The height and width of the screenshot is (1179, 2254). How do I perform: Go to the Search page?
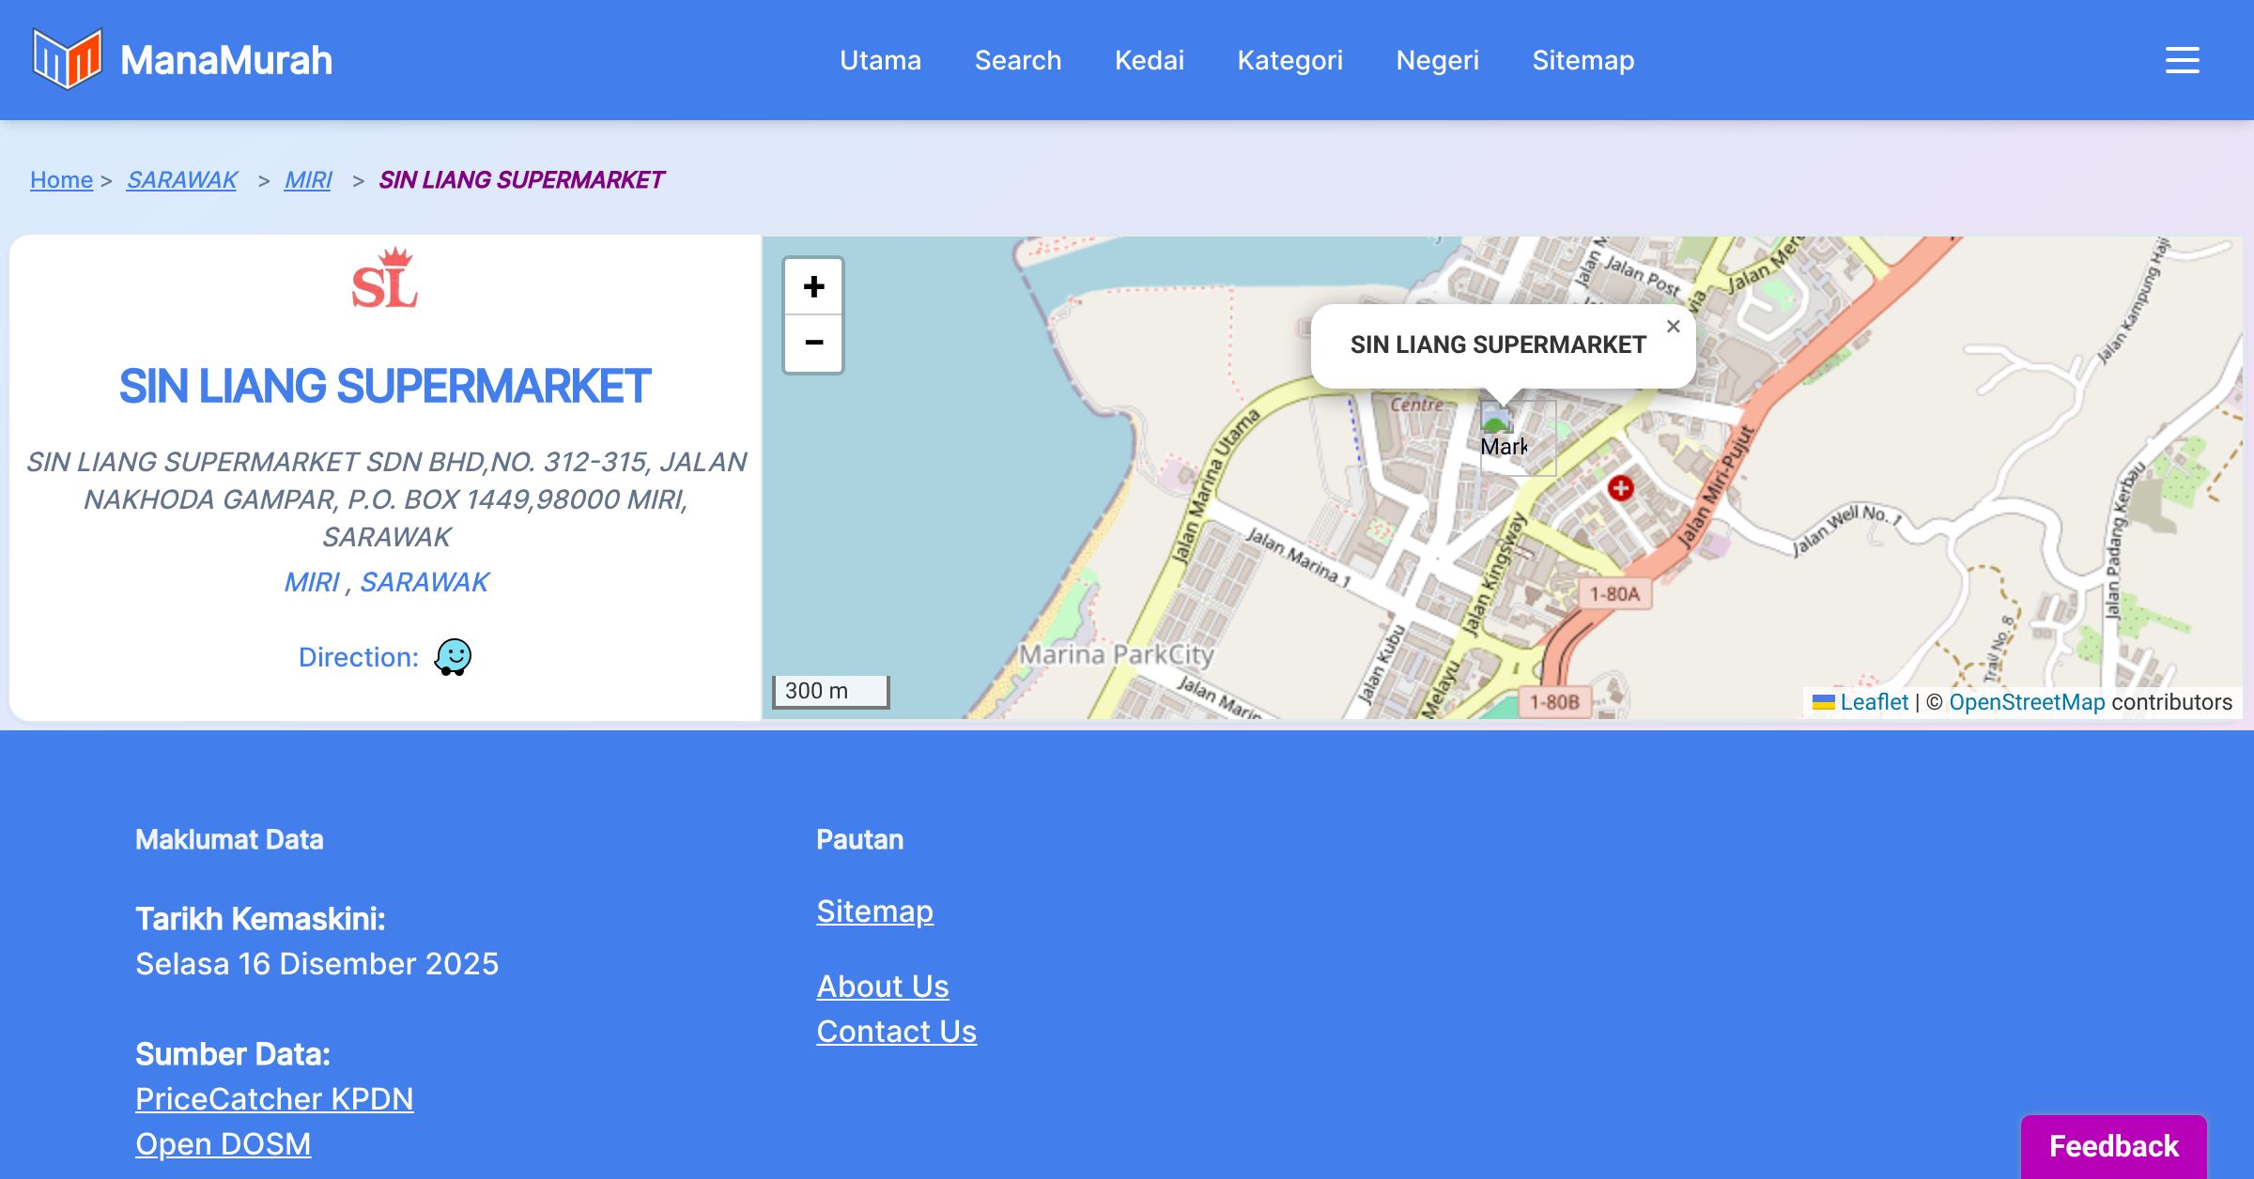tap(1018, 60)
